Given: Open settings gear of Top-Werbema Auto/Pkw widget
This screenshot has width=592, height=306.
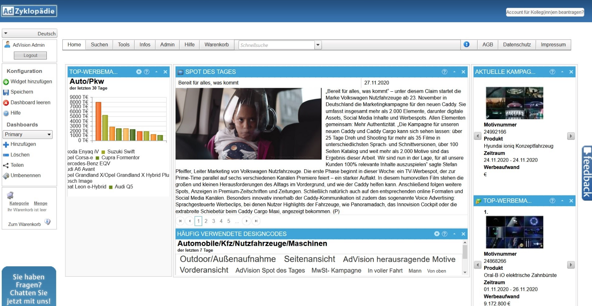Looking at the screenshot, I should click(x=139, y=72).
